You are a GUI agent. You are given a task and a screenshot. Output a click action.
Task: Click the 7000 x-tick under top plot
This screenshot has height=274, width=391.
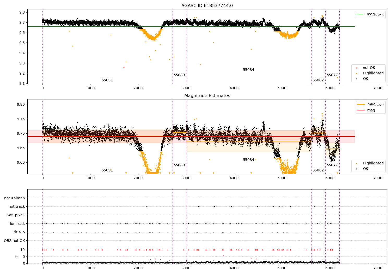[378, 88]
